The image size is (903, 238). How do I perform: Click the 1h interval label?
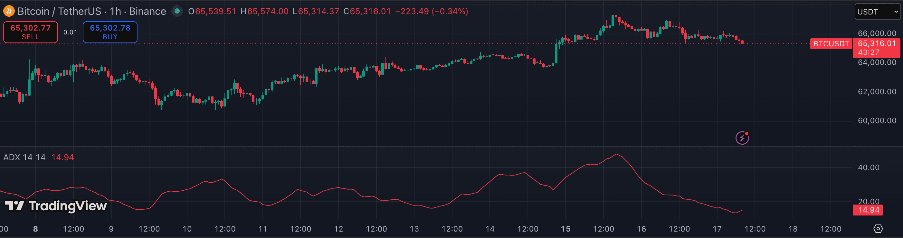(x=115, y=11)
